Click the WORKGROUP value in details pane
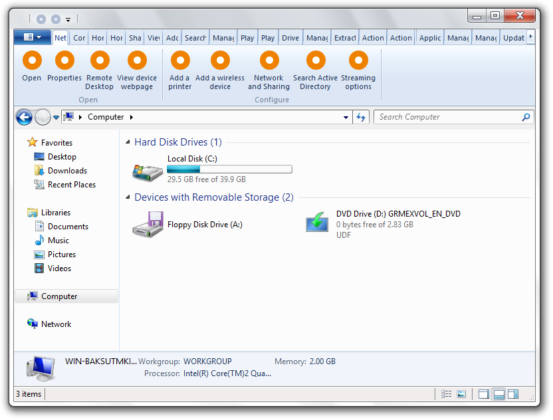Viewport: 553px width, 420px height. pyautogui.click(x=207, y=362)
